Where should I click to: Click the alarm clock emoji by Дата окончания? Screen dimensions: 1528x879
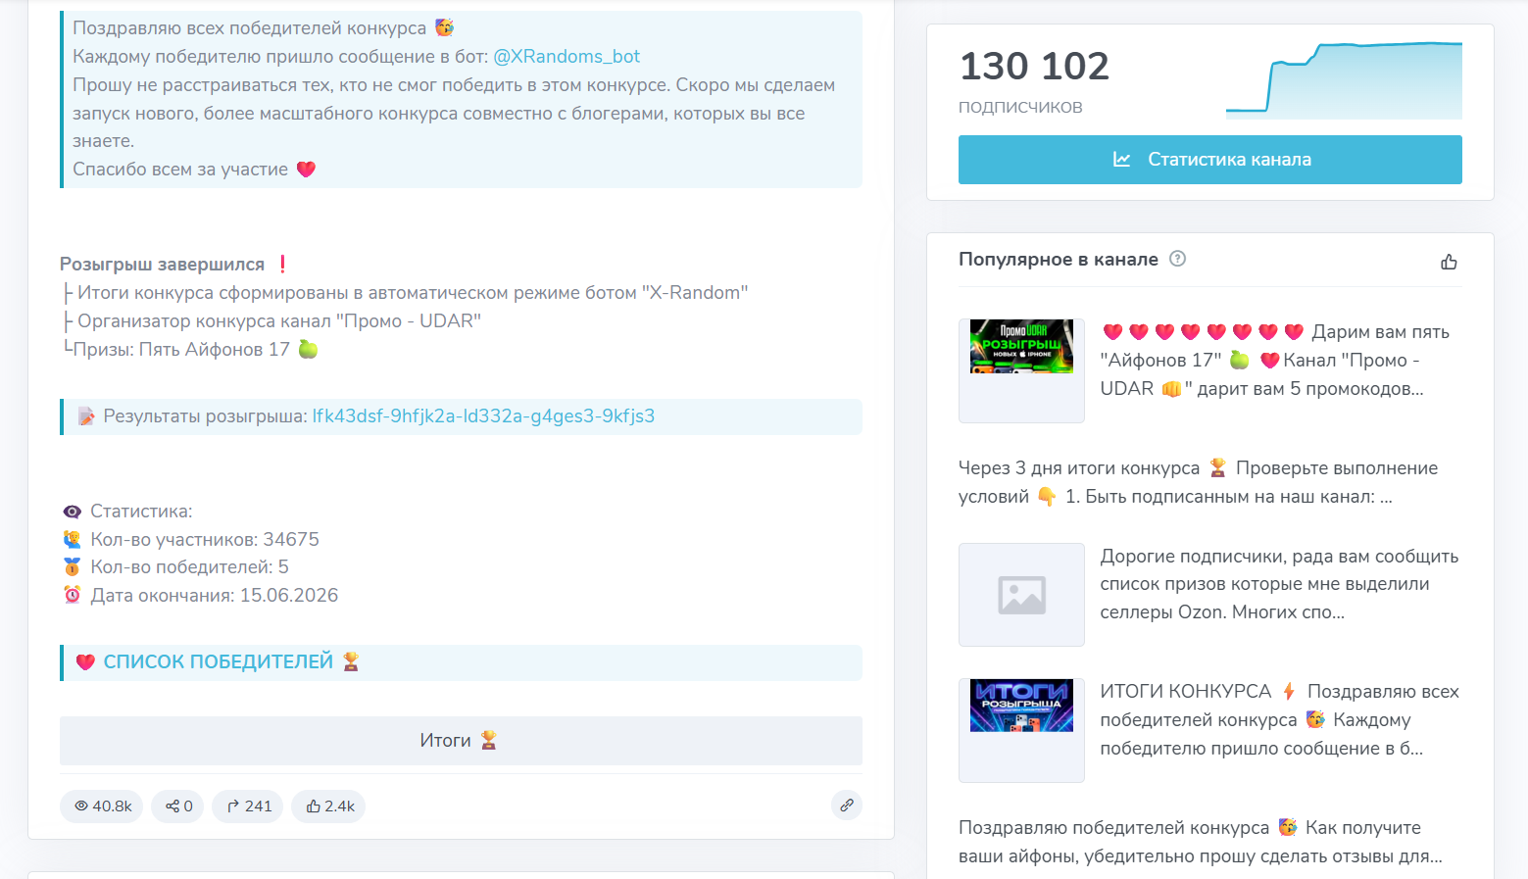pyautogui.click(x=72, y=595)
